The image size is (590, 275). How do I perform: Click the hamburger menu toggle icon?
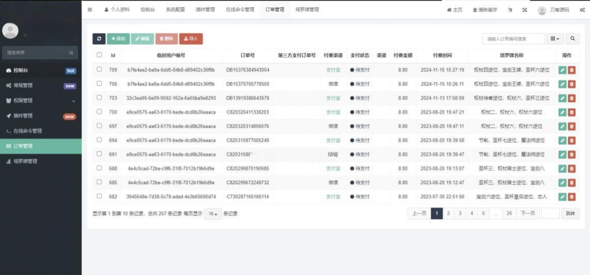tap(90, 10)
